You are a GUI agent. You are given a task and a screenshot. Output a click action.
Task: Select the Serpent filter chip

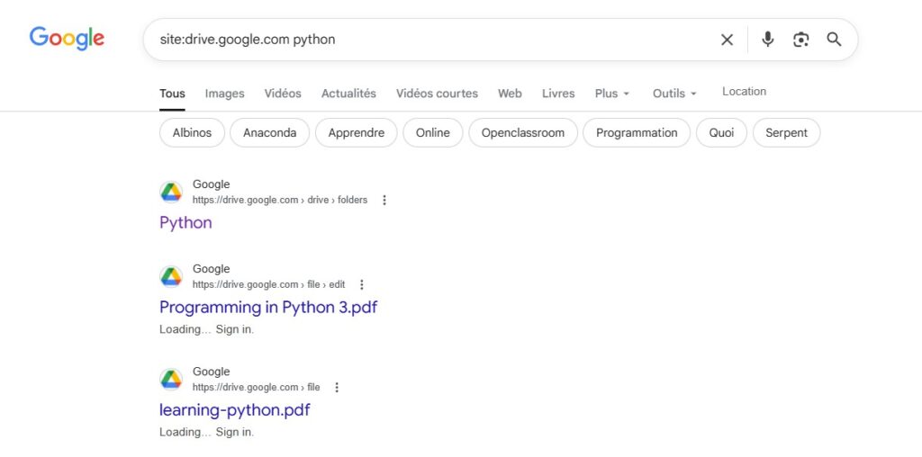tap(787, 133)
